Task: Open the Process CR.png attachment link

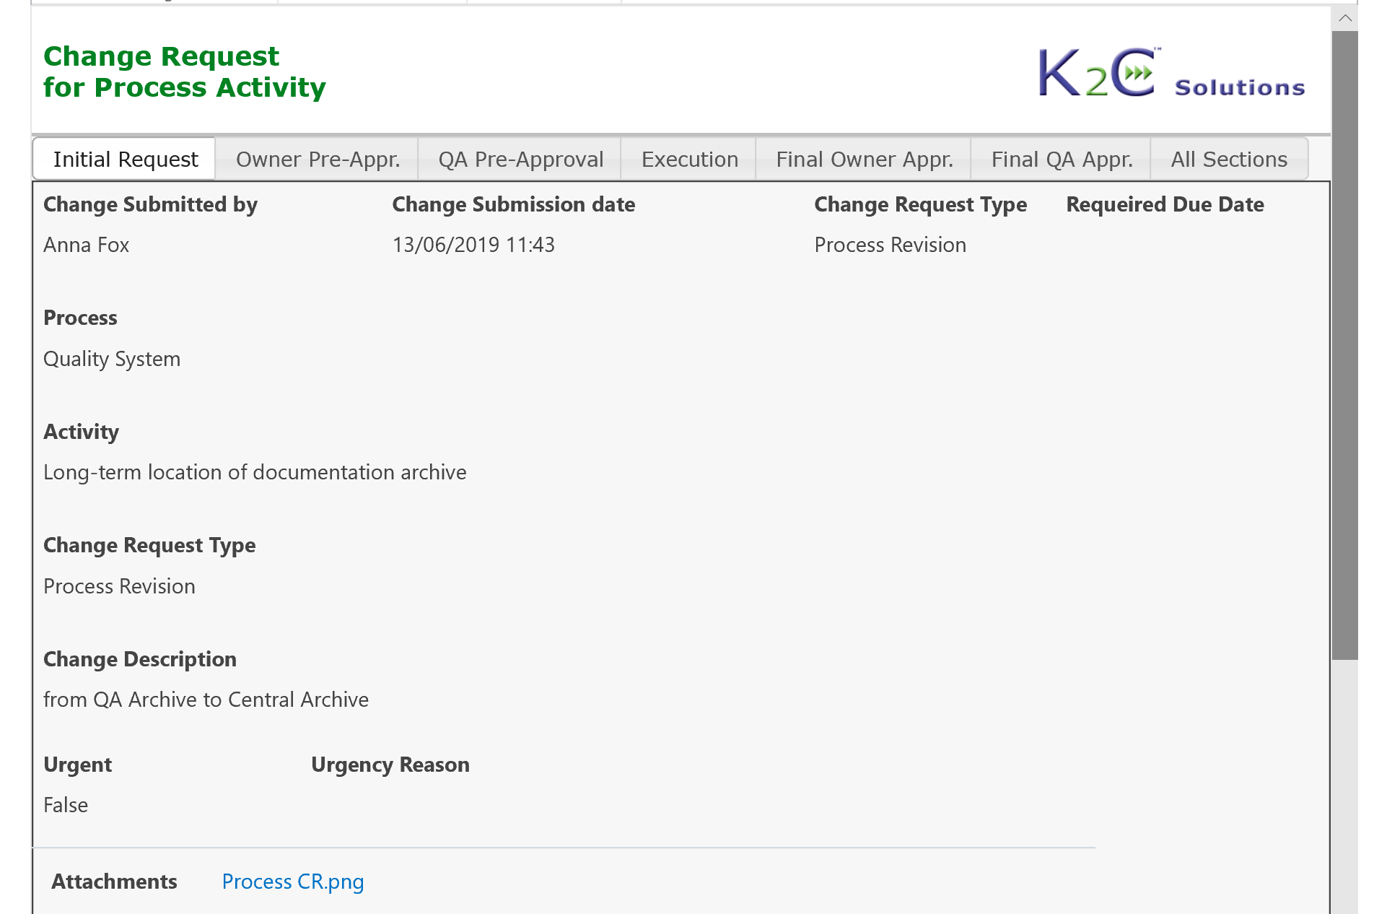Action: 292,882
